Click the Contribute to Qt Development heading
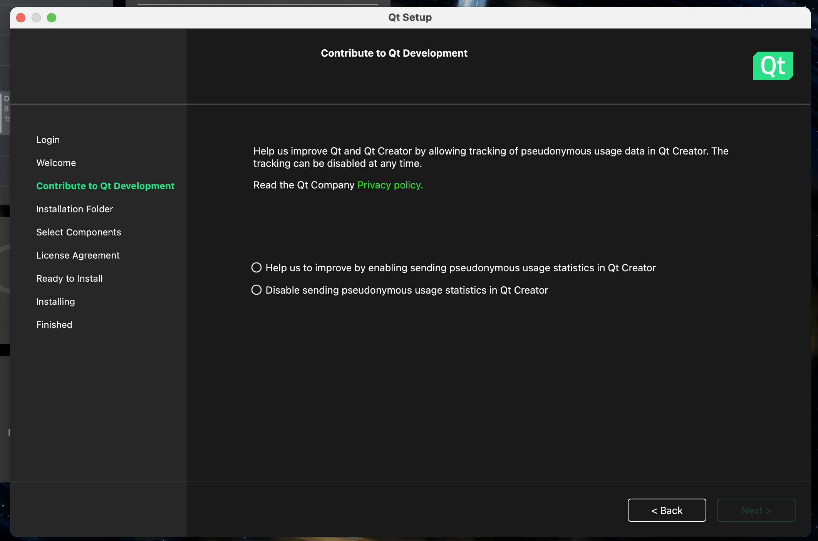 tap(394, 53)
